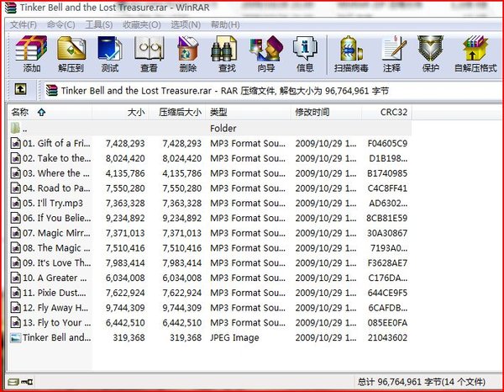
Task: Click CRC32 value F04605C9
Action: tap(387, 143)
